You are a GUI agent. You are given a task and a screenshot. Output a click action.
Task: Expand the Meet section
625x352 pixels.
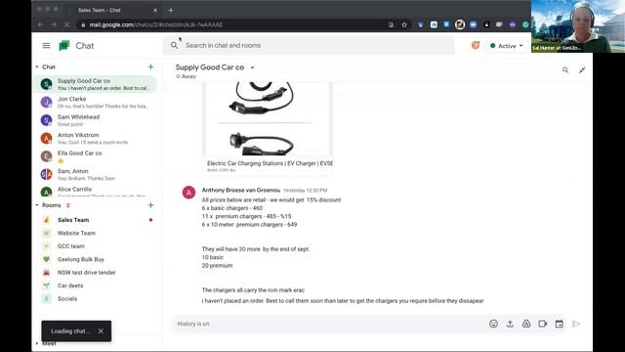click(x=37, y=343)
